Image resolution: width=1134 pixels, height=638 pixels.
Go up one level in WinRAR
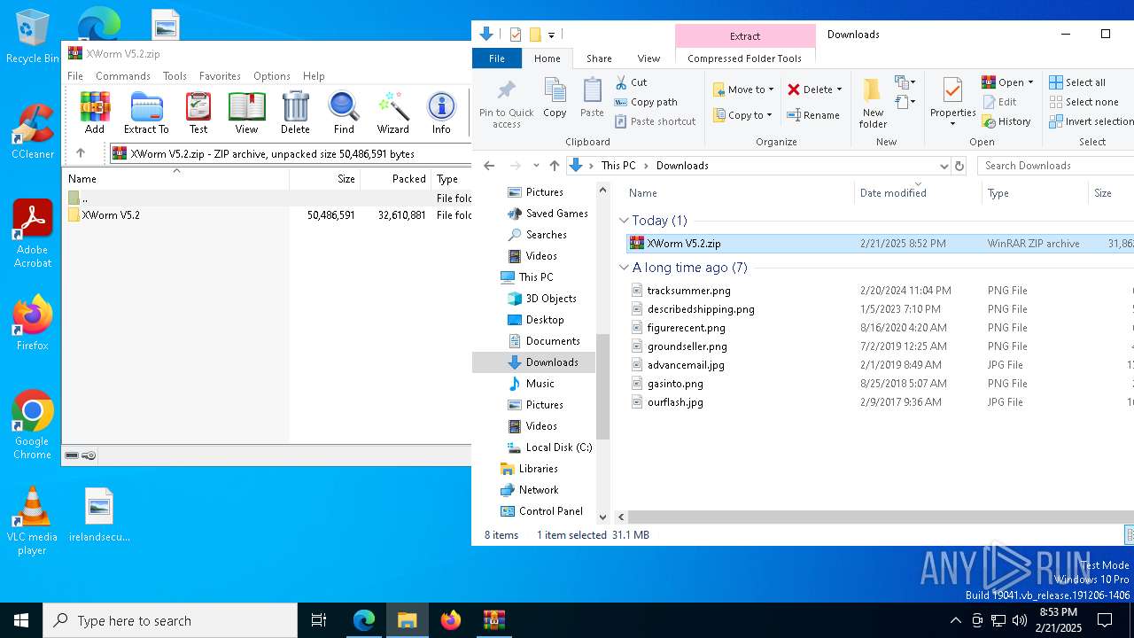81,153
